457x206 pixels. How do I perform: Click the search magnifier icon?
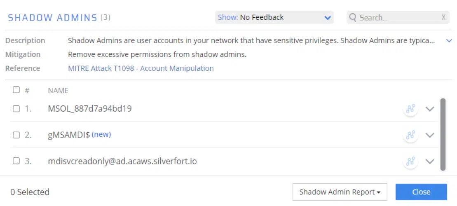[x=353, y=18]
